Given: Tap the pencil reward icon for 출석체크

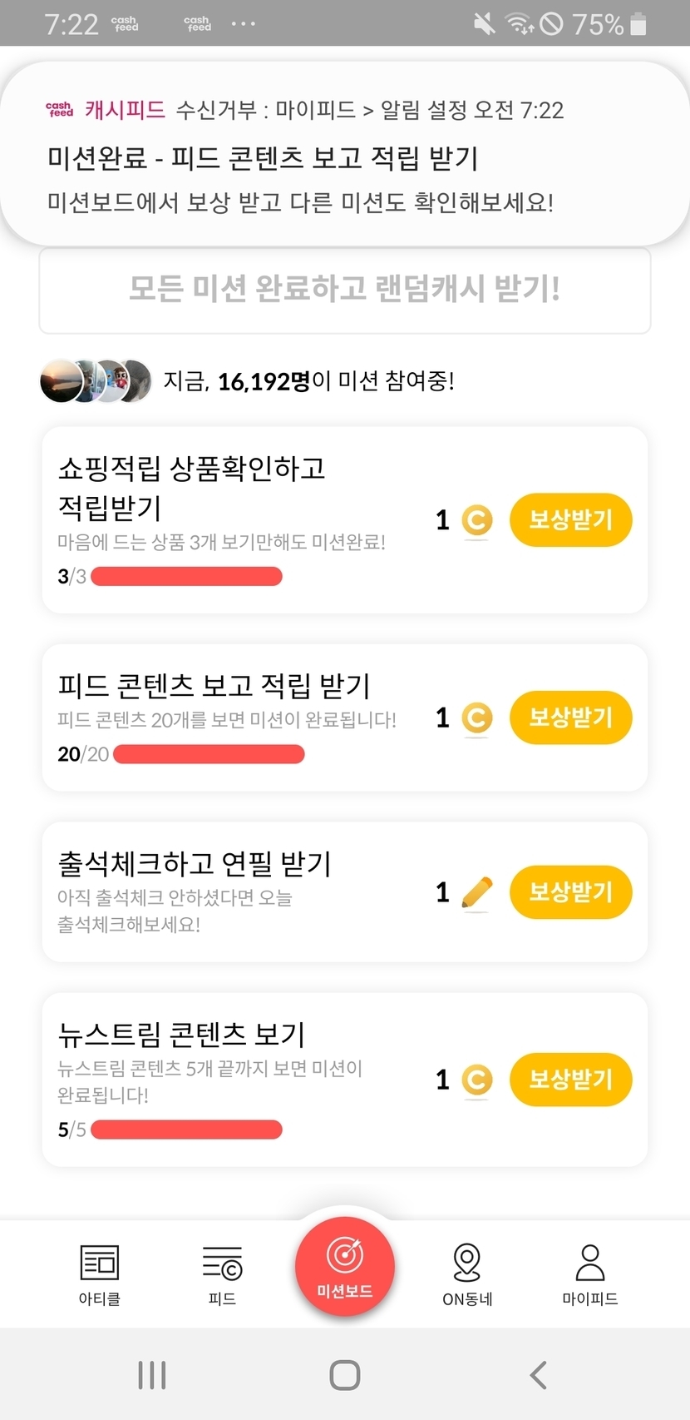Looking at the screenshot, I should tap(476, 893).
